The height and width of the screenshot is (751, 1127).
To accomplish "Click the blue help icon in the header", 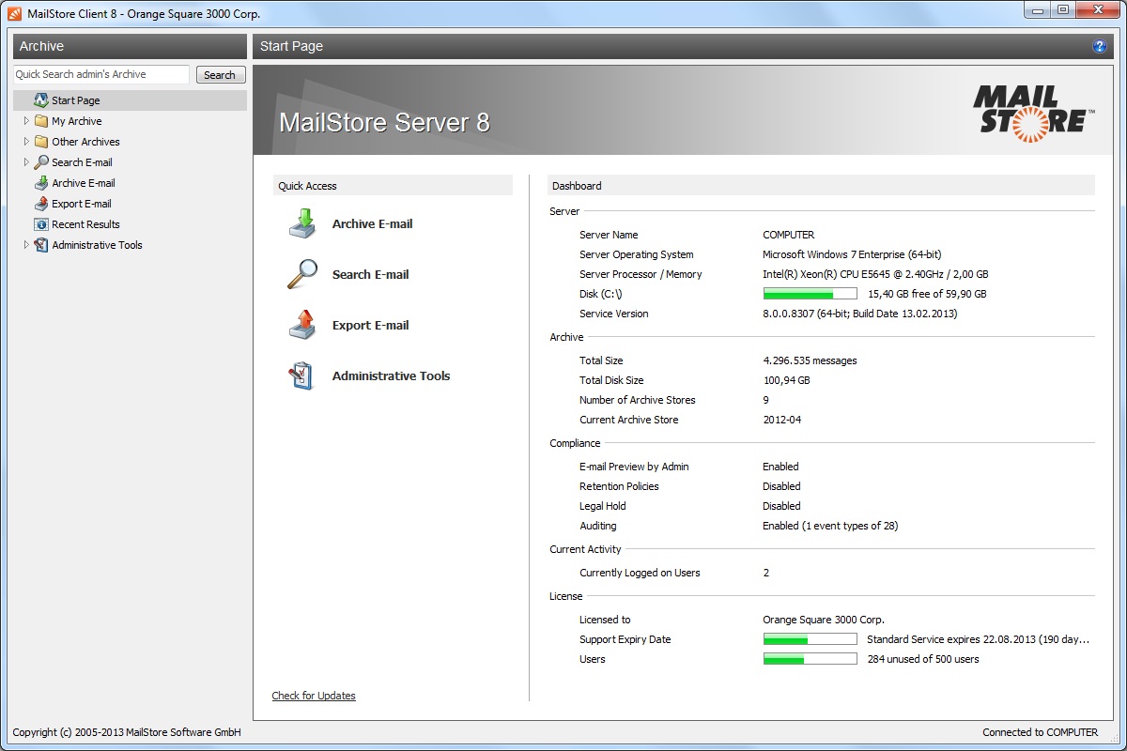I will (x=1100, y=46).
